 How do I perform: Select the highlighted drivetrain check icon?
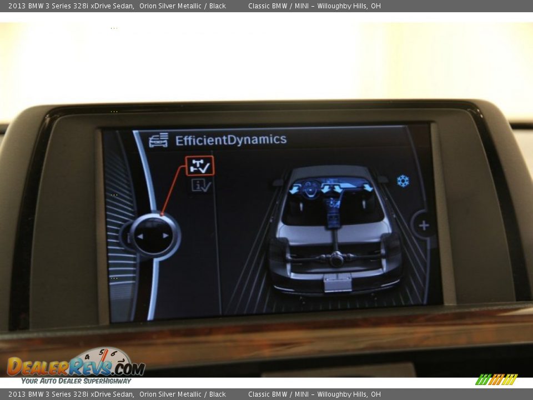pos(199,166)
